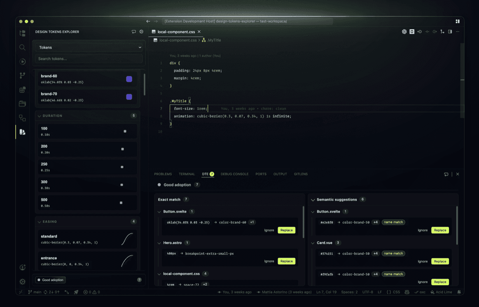
Task: Customize layout using the top-right layout icon
Action: (458, 21)
